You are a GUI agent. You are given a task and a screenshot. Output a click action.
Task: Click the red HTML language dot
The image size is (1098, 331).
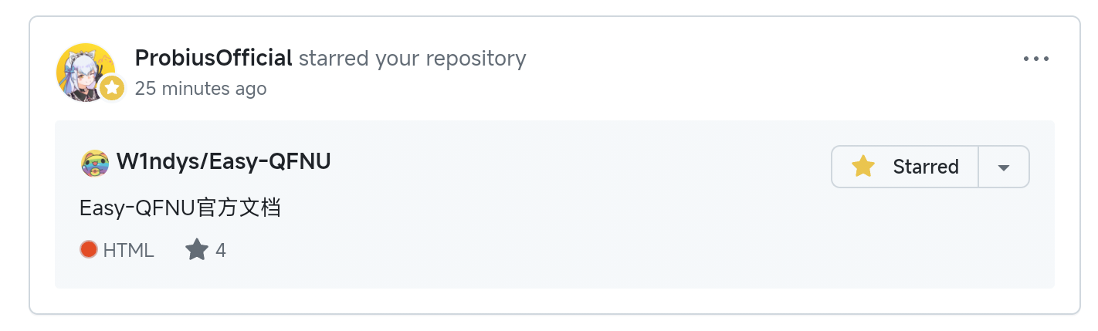tap(88, 250)
